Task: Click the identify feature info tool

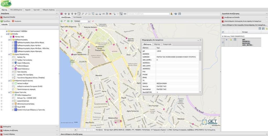Action: coord(121,14)
